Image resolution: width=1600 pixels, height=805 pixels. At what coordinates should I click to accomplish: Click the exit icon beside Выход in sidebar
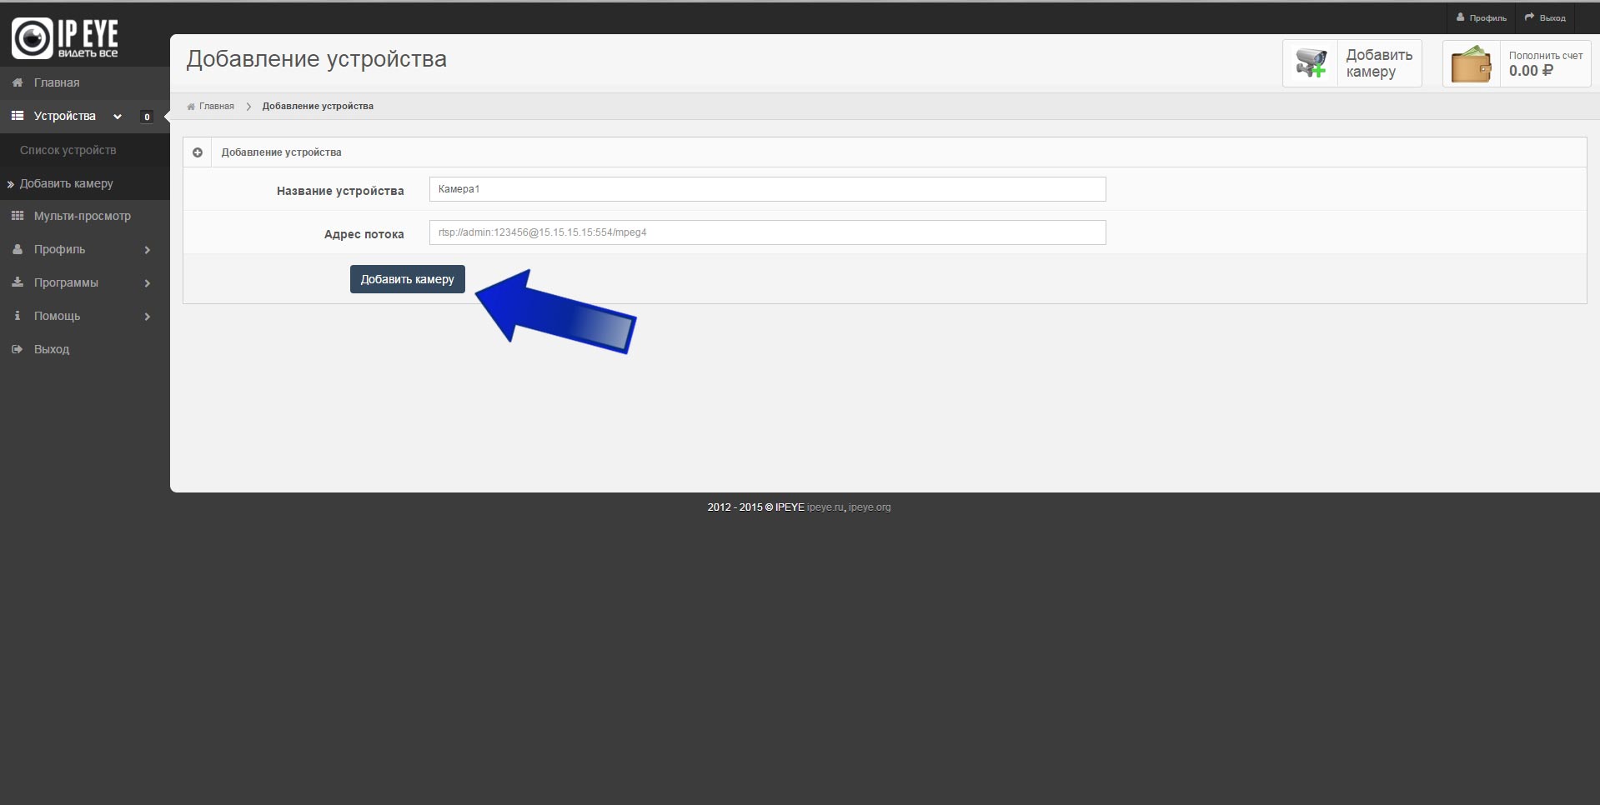(18, 349)
